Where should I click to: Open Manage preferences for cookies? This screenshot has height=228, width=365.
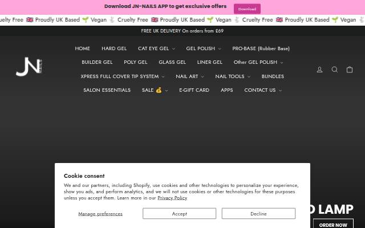click(x=100, y=214)
